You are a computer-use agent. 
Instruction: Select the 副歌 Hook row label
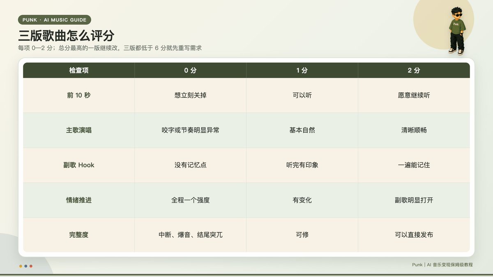[79, 165]
